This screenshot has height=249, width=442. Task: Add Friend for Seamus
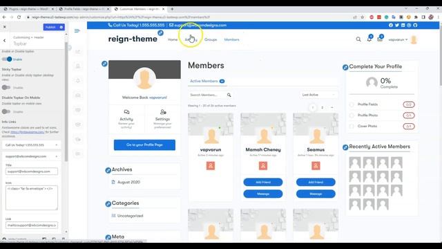tap(316, 182)
